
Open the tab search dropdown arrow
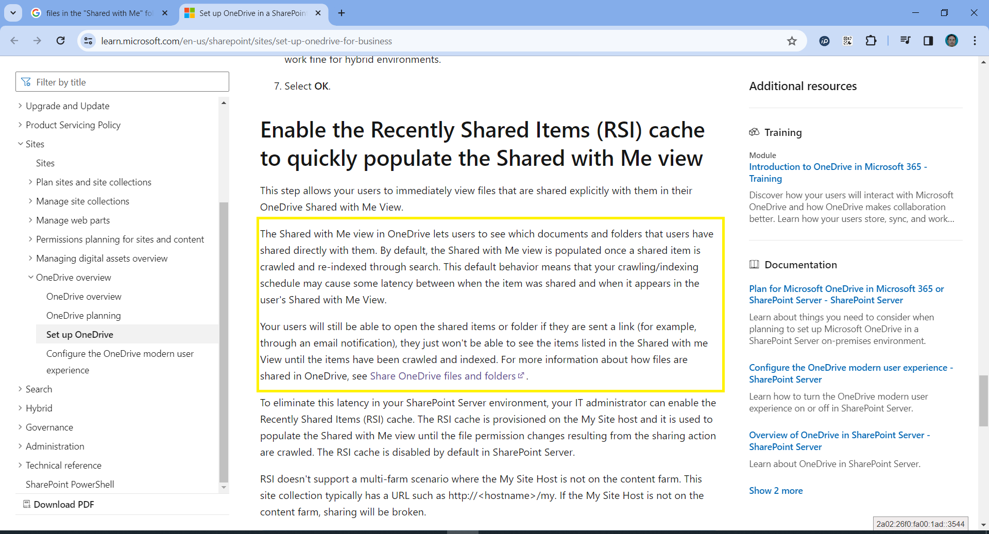[13, 13]
